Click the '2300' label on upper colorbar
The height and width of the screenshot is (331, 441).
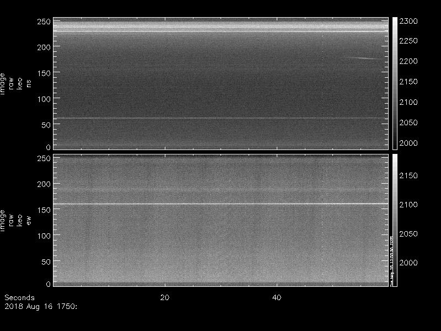pyautogui.click(x=408, y=21)
